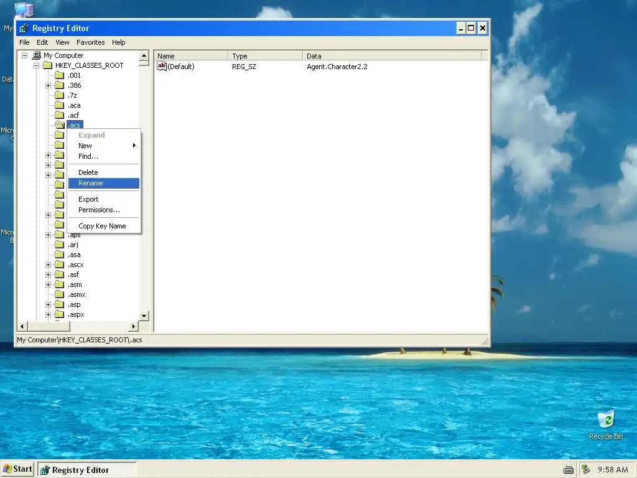The height and width of the screenshot is (478, 637).
Task: Open the File menu
Action: (24, 42)
